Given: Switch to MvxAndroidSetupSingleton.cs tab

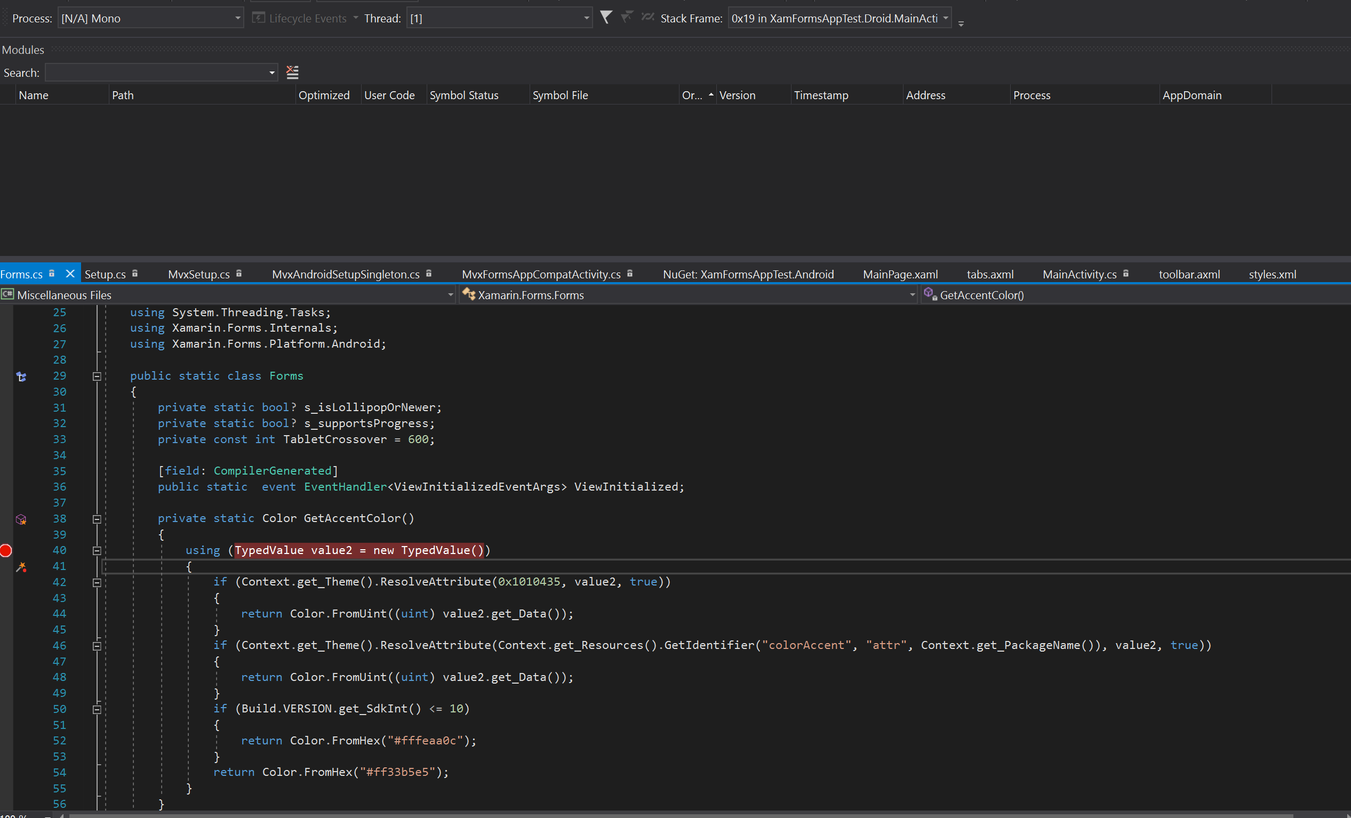Looking at the screenshot, I should coord(346,274).
